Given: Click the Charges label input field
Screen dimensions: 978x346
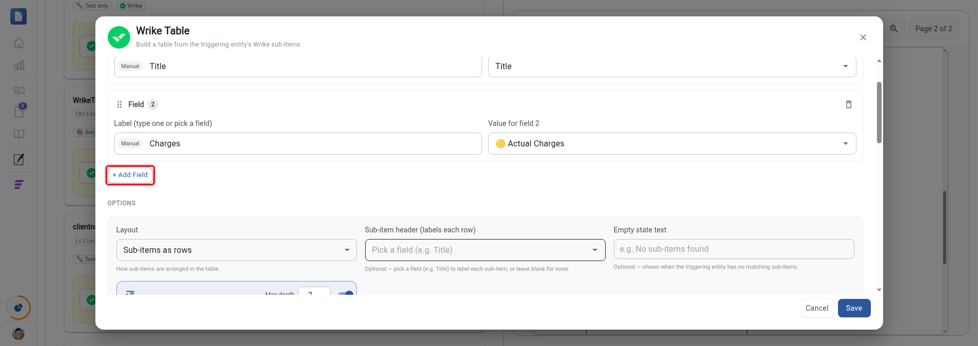Looking at the screenshot, I should pyautogui.click(x=298, y=143).
